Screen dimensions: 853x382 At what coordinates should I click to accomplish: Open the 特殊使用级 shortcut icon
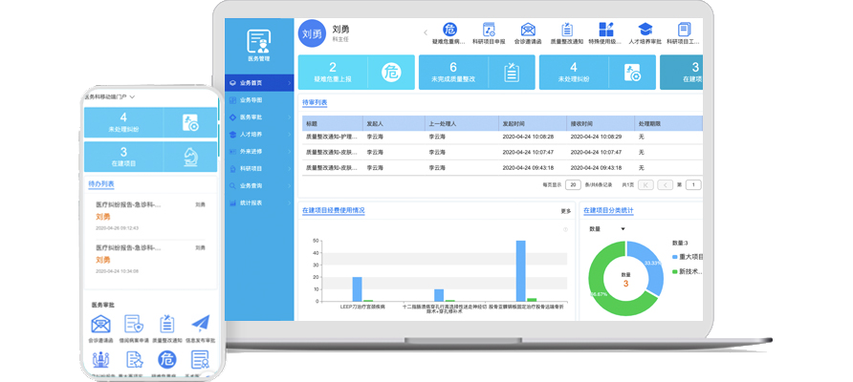click(606, 30)
